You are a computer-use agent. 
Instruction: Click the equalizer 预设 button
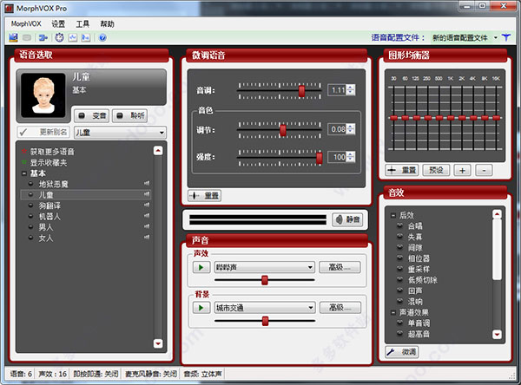click(436, 170)
